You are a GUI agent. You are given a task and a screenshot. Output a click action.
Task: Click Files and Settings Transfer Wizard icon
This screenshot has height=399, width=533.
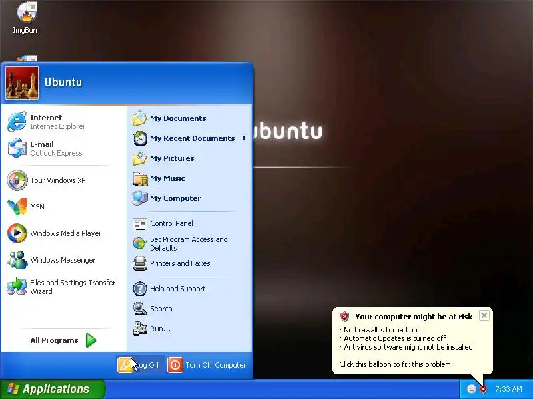(x=17, y=287)
